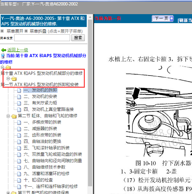Click the 刷新当 refresh link
This screenshot has height=194, width=192.
pos(185,20)
